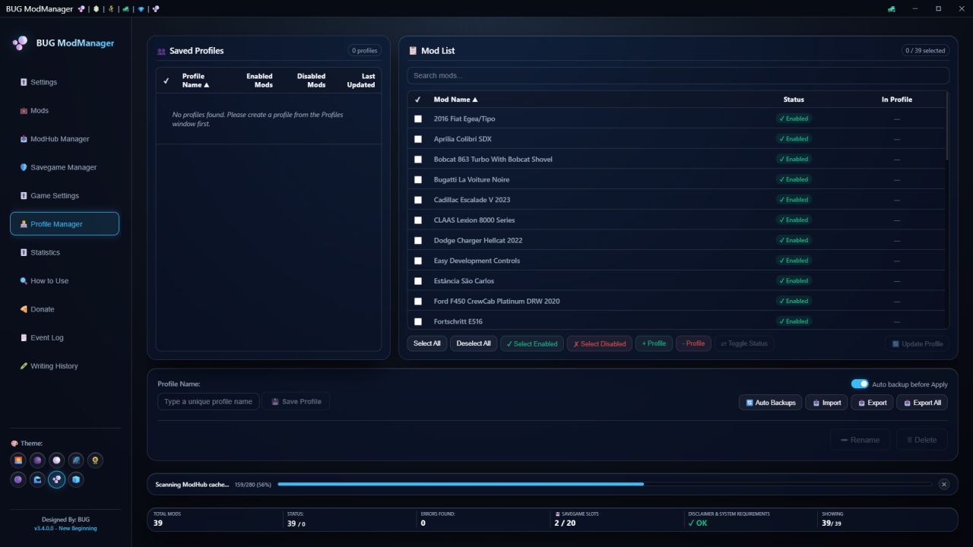Click the Writing History pencil icon
973x547 pixels.
pos(24,366)
